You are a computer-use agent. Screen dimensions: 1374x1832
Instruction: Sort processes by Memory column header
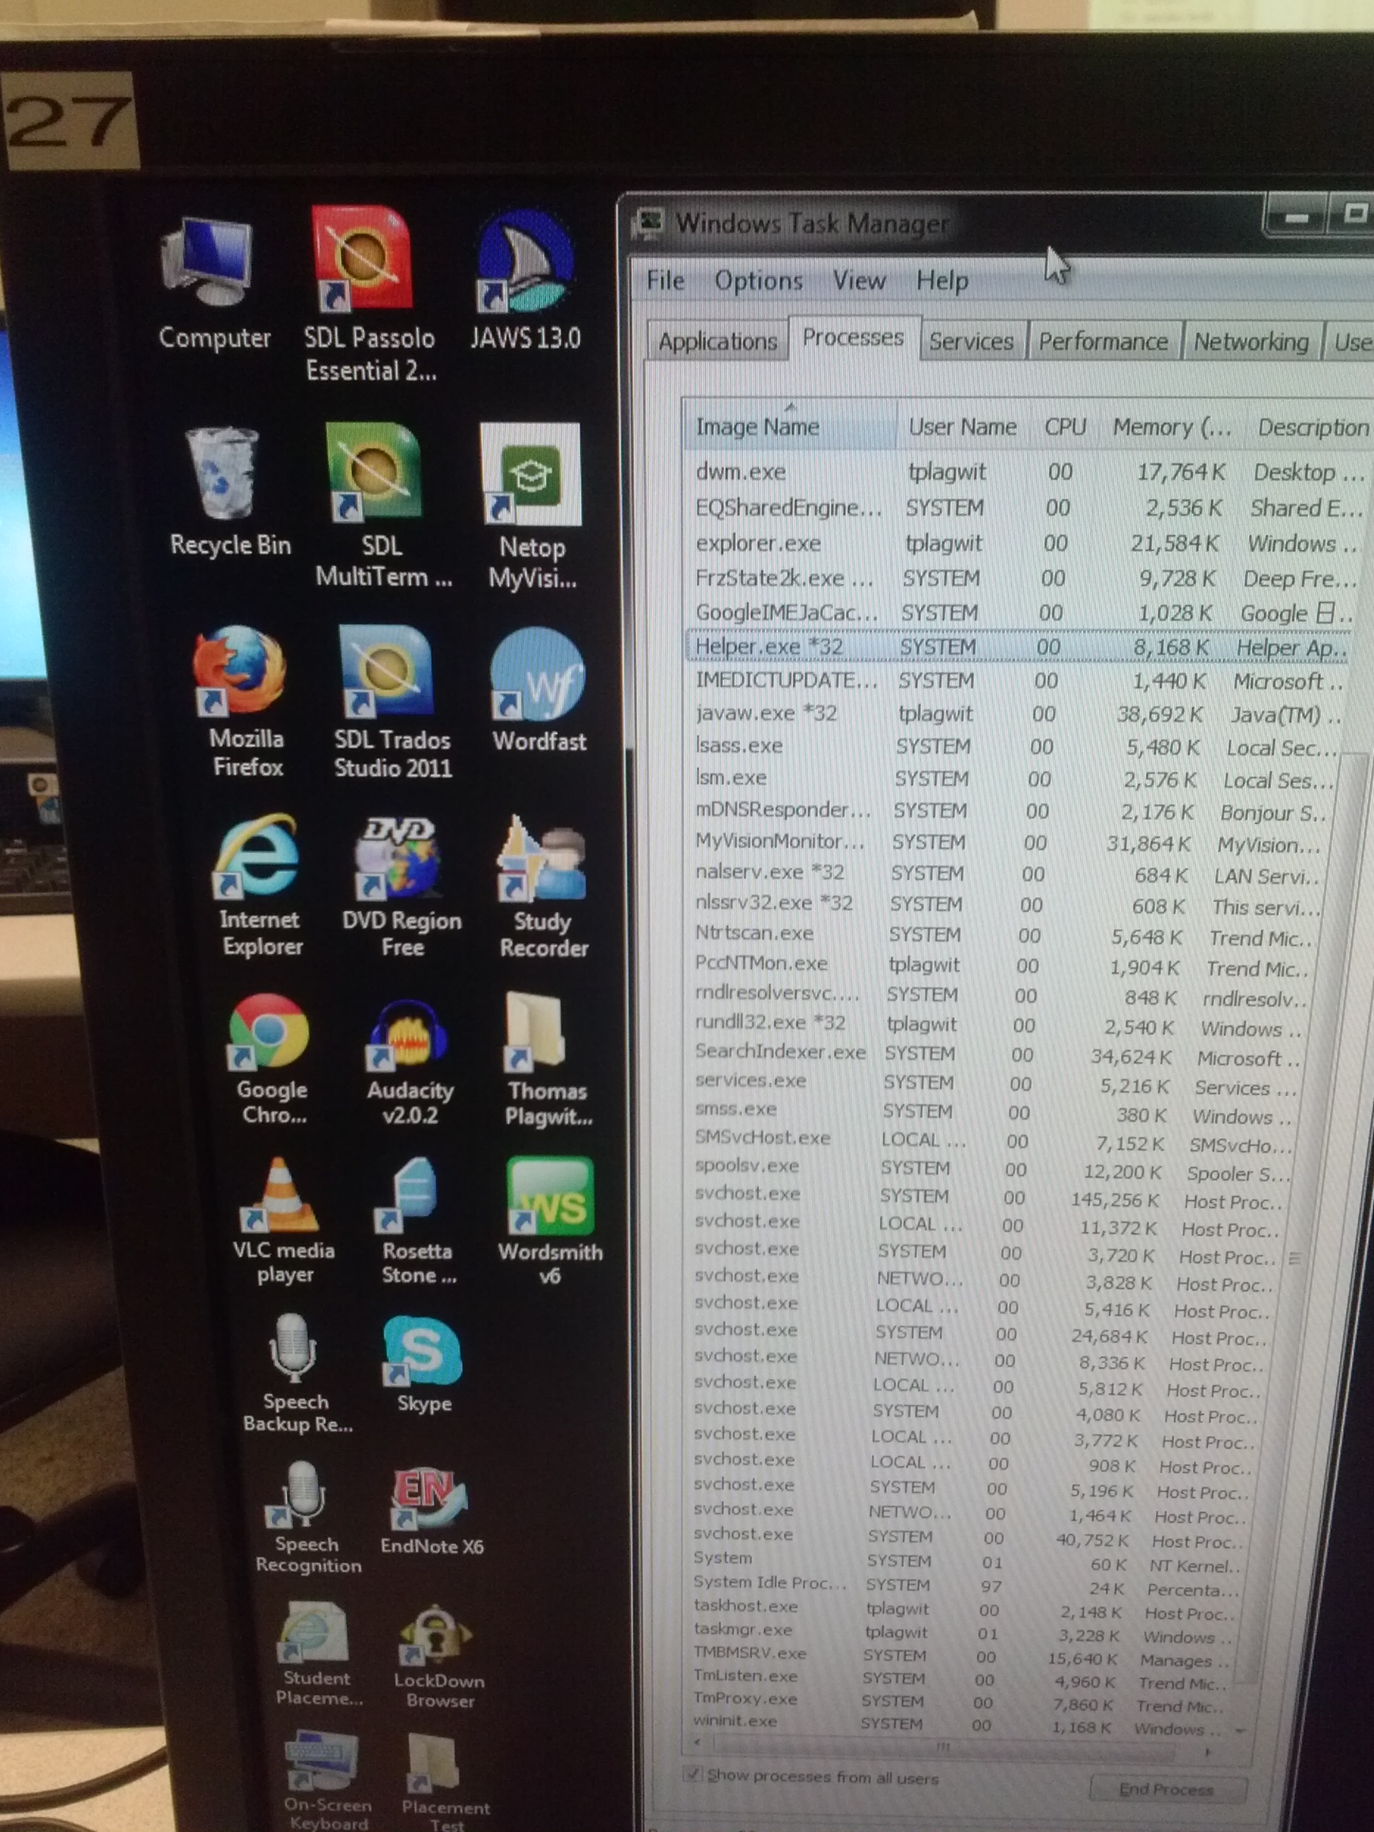[x=1171, y=428]
